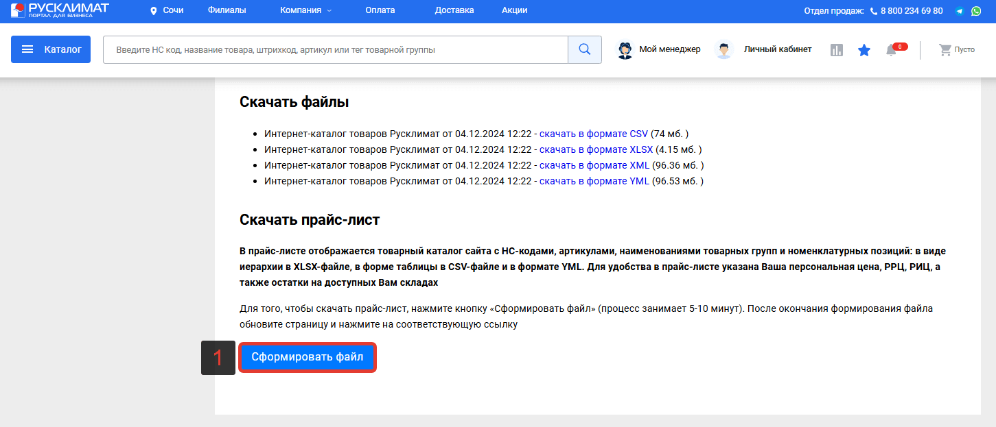
Task: Download catalog via скачать в формате CSV
Action: (594, 134)
